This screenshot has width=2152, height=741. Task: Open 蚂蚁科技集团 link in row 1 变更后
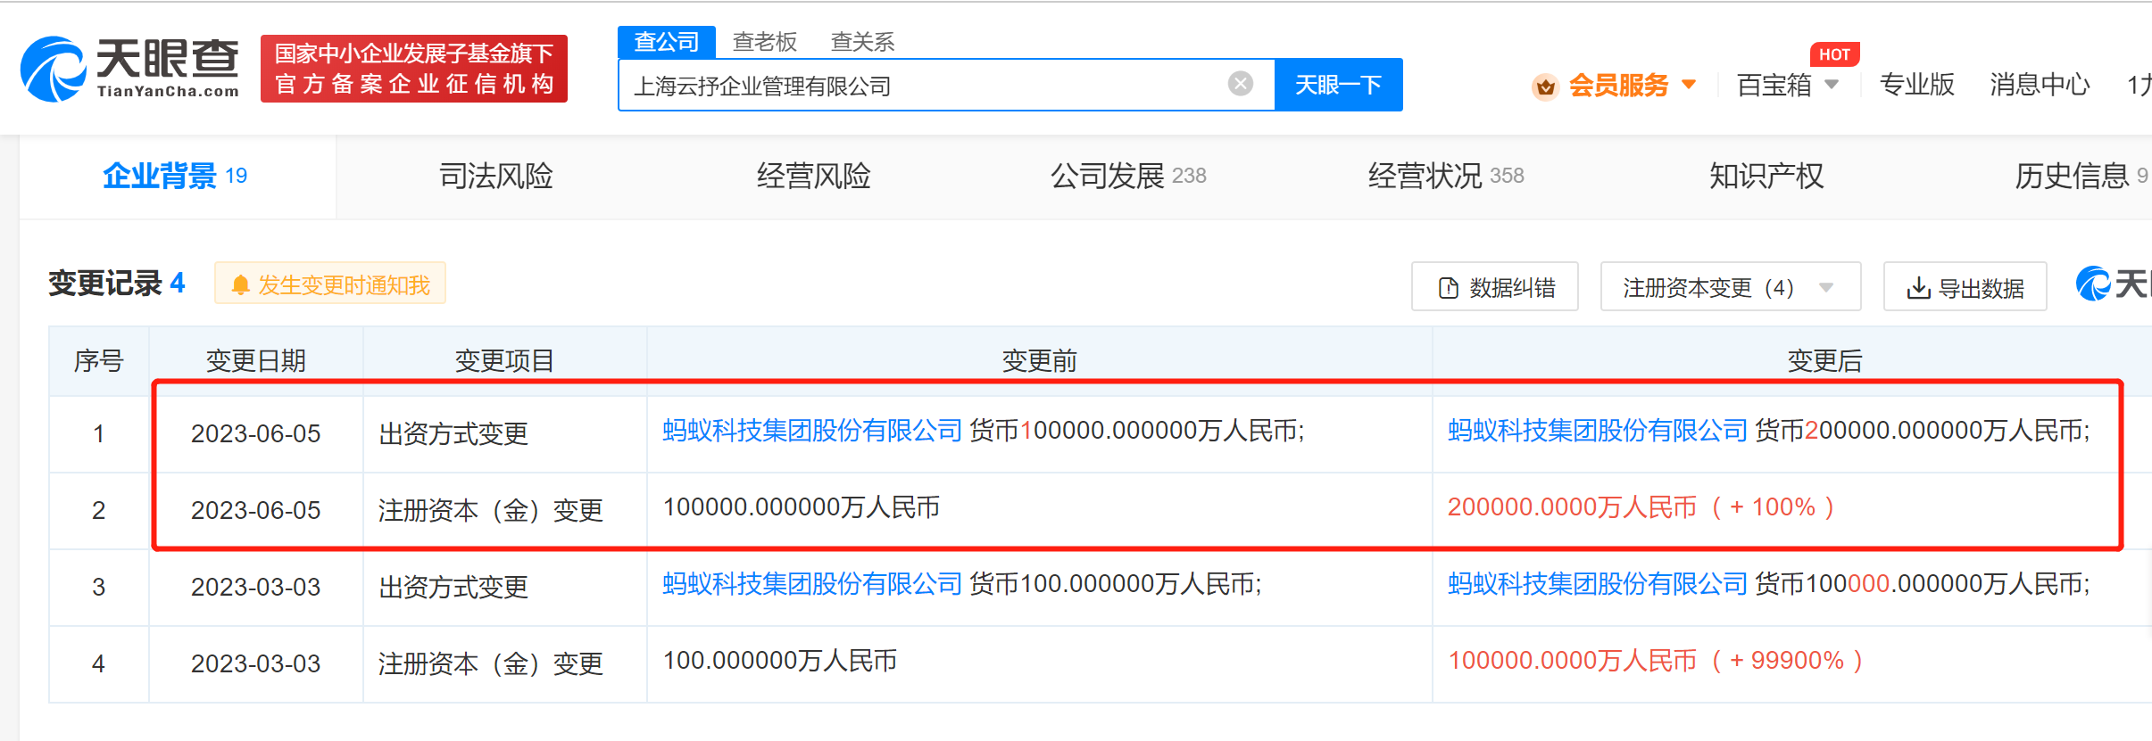click(1598, 431)
